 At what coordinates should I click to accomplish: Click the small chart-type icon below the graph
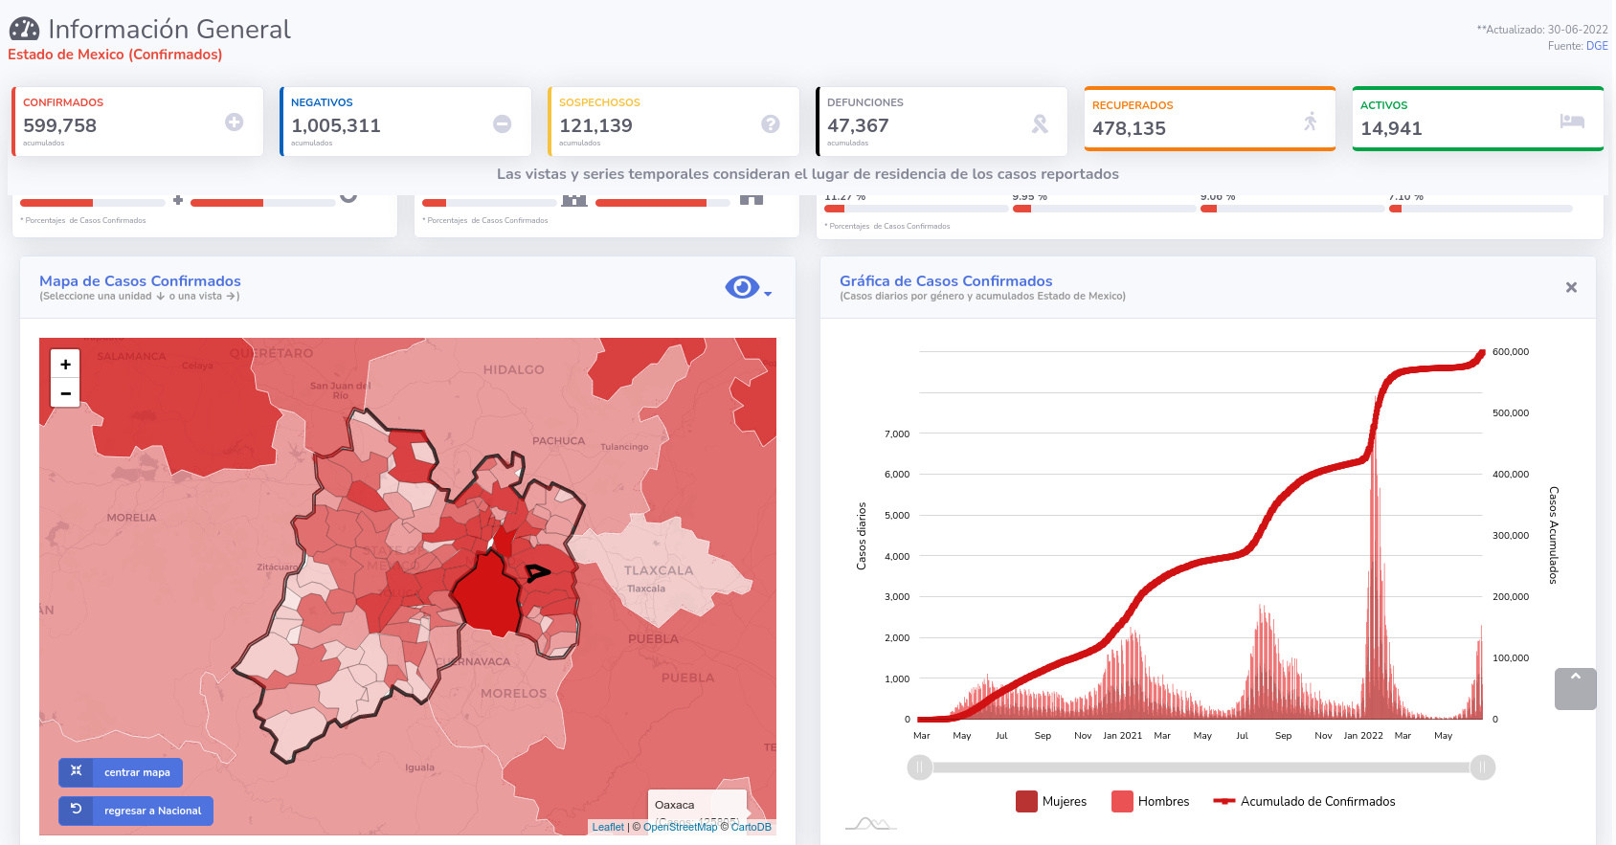[869, 823]
